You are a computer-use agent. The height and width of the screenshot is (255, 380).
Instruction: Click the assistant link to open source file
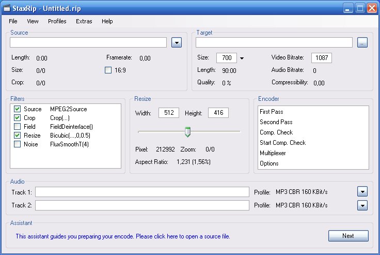tap(122, 236)
